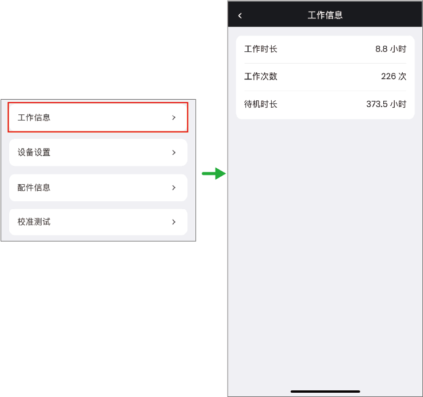The width and height of the screenshot is (423, 397).
Task: Select the 373.5 小时 value
Action: click(x=386, y=104)
